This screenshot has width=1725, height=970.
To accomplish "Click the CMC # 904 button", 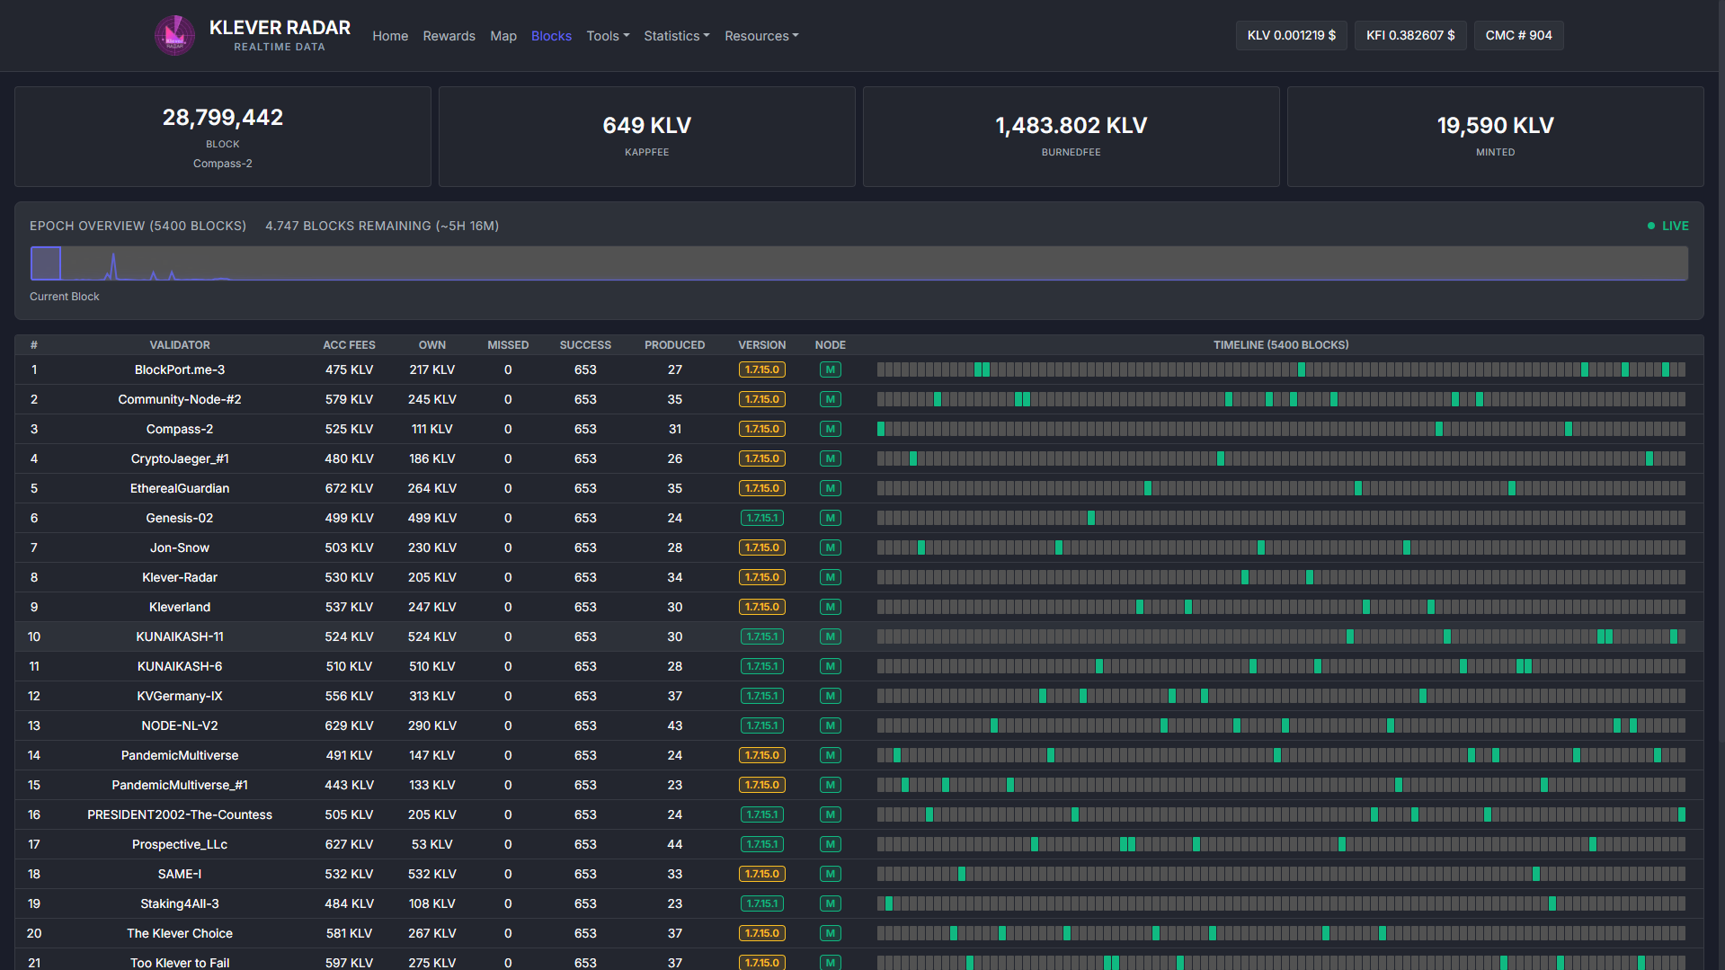I will click(x=1518, y=35).
